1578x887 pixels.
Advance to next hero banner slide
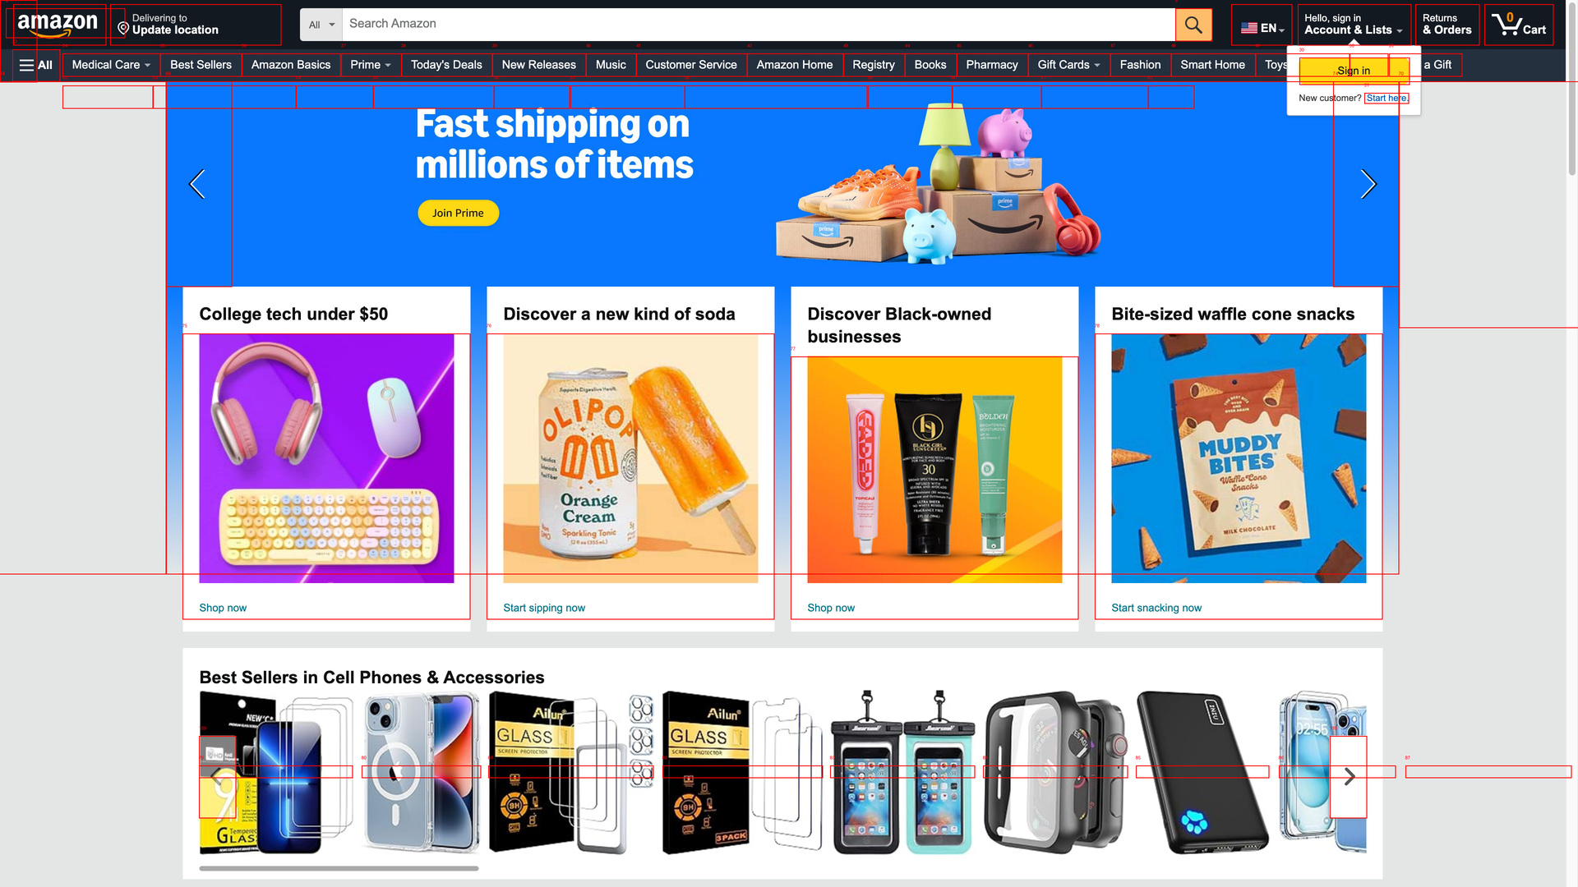[1368, 184]
